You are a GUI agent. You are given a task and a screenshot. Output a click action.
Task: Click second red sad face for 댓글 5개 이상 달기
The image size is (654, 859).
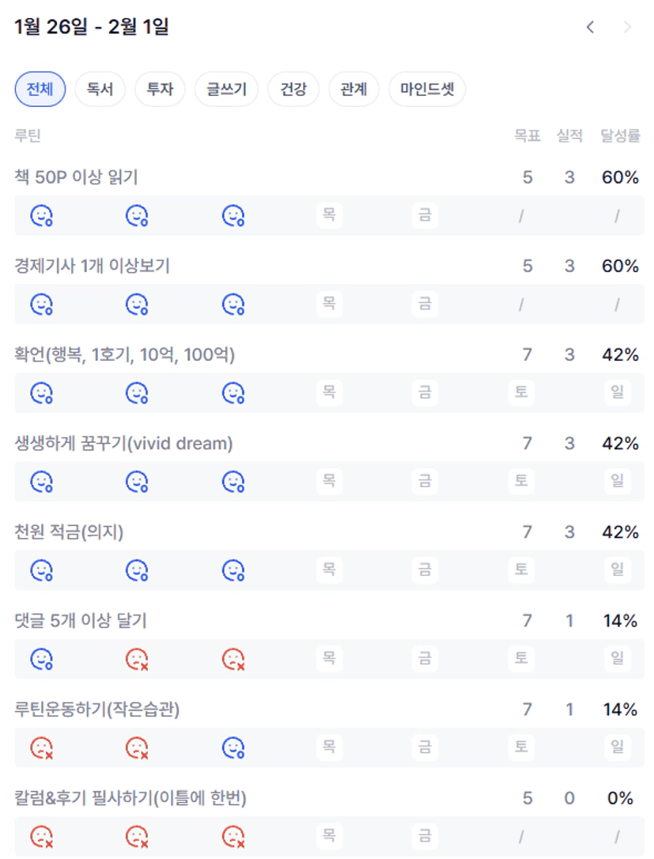point(232,658)
